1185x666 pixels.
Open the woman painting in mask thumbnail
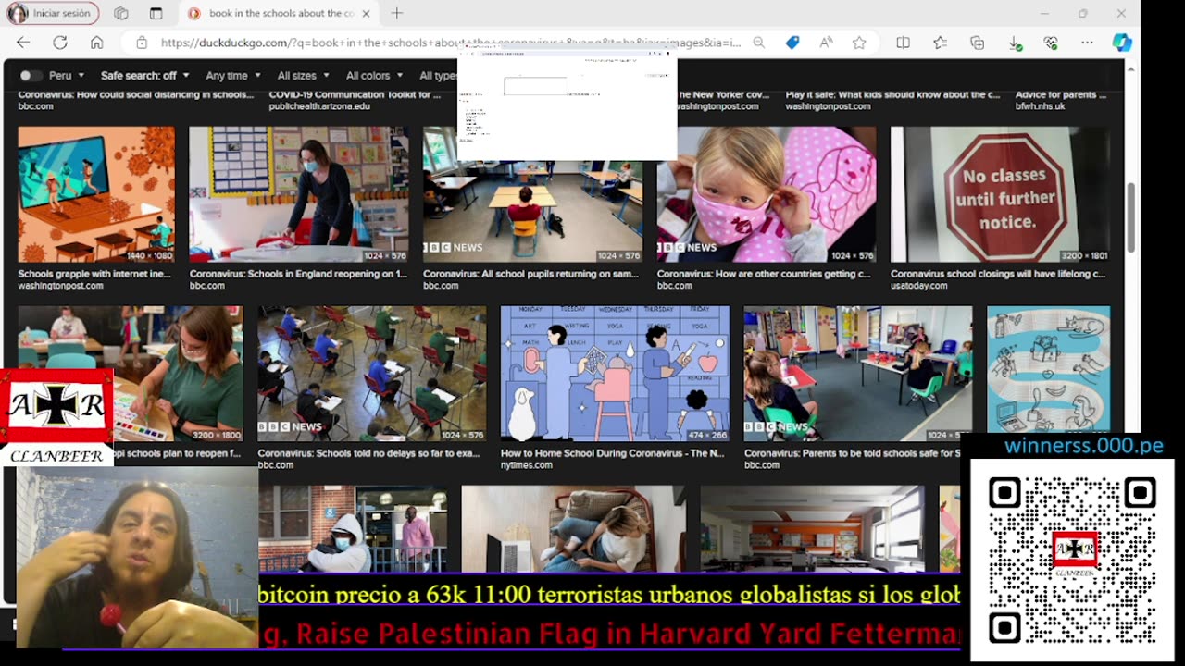(178, 374)
